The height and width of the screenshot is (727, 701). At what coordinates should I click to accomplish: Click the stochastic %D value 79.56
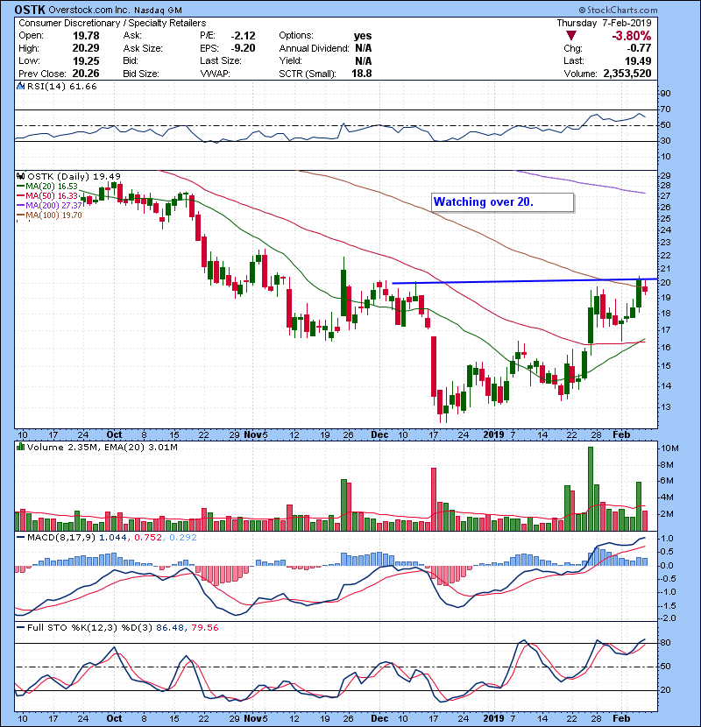pyautogui.click(x=204, y=628)
